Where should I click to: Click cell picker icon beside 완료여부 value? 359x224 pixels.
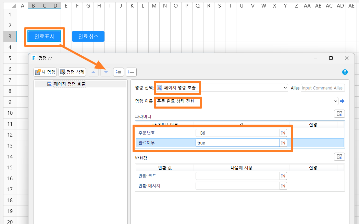click(x=283, y=143)
